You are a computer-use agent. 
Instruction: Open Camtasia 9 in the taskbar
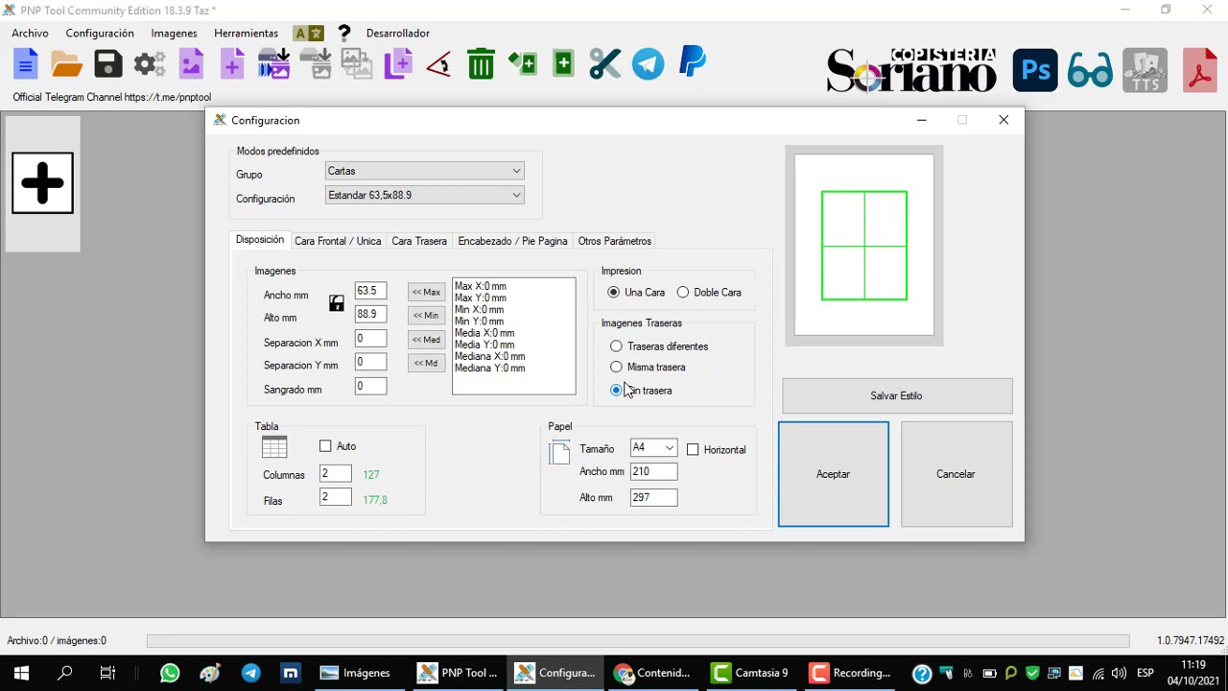click(750, 673)
